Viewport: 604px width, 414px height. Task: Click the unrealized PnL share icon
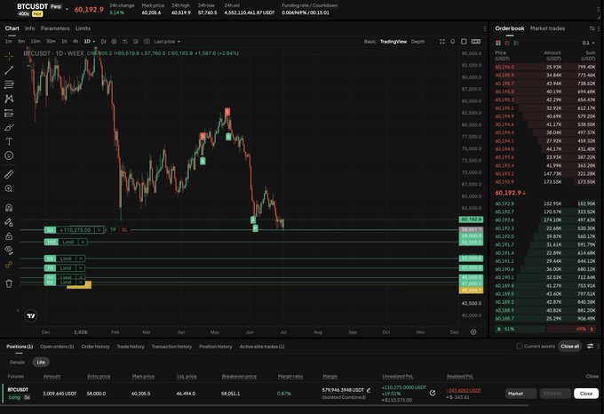click(x=433, y=393)
